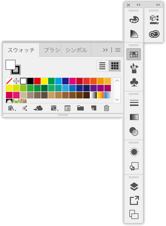Open the Color panel palette icon
Viewport: 166px width, 226px height.
pyautogui.click(x=134, y=20)
